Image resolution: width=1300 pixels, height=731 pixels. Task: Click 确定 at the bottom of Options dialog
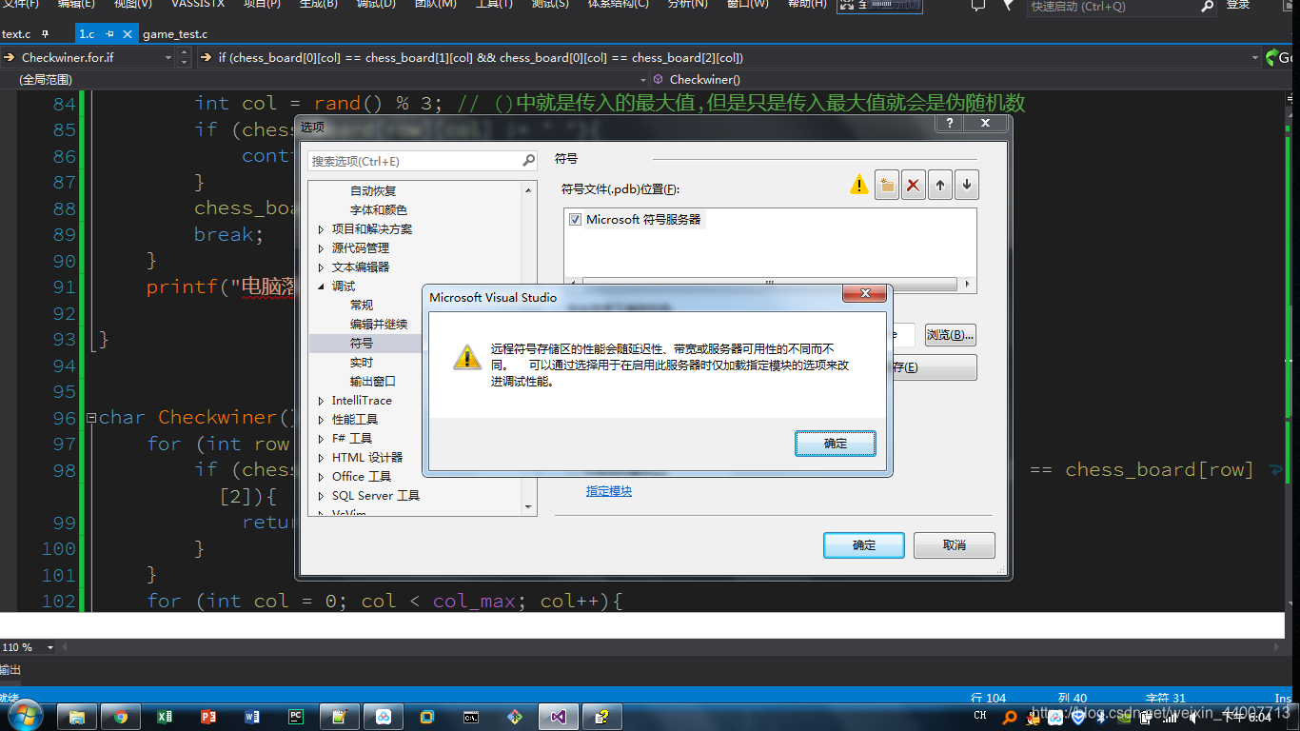pos(864,545)
